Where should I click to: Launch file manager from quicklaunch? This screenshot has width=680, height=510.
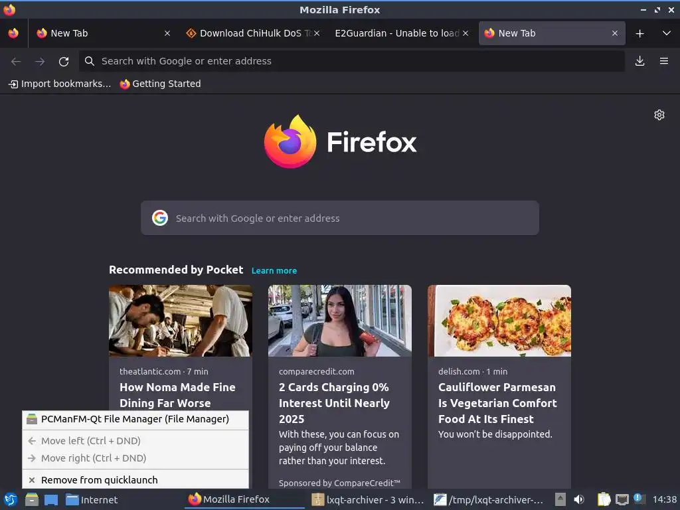pyautogui.click(x=32, y=499)
